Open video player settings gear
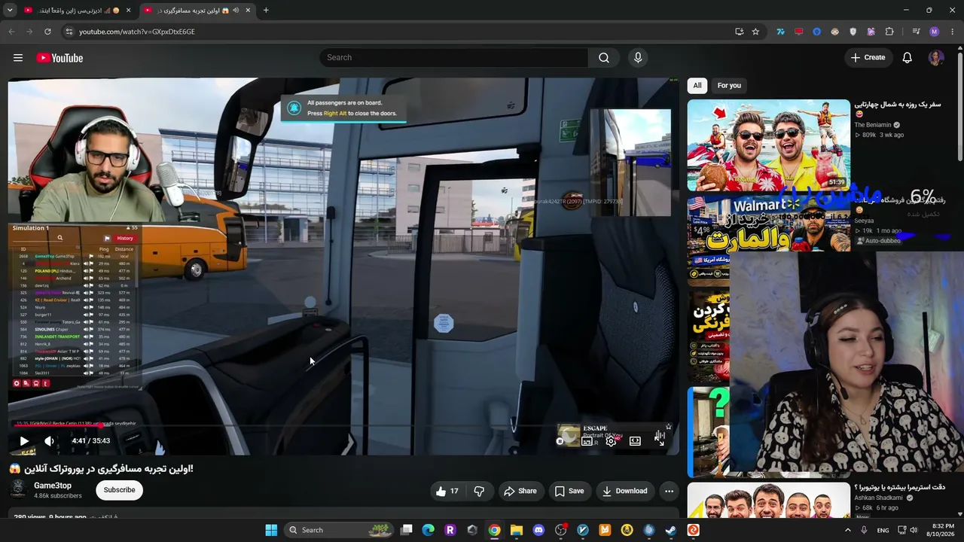 pos(611,441)
